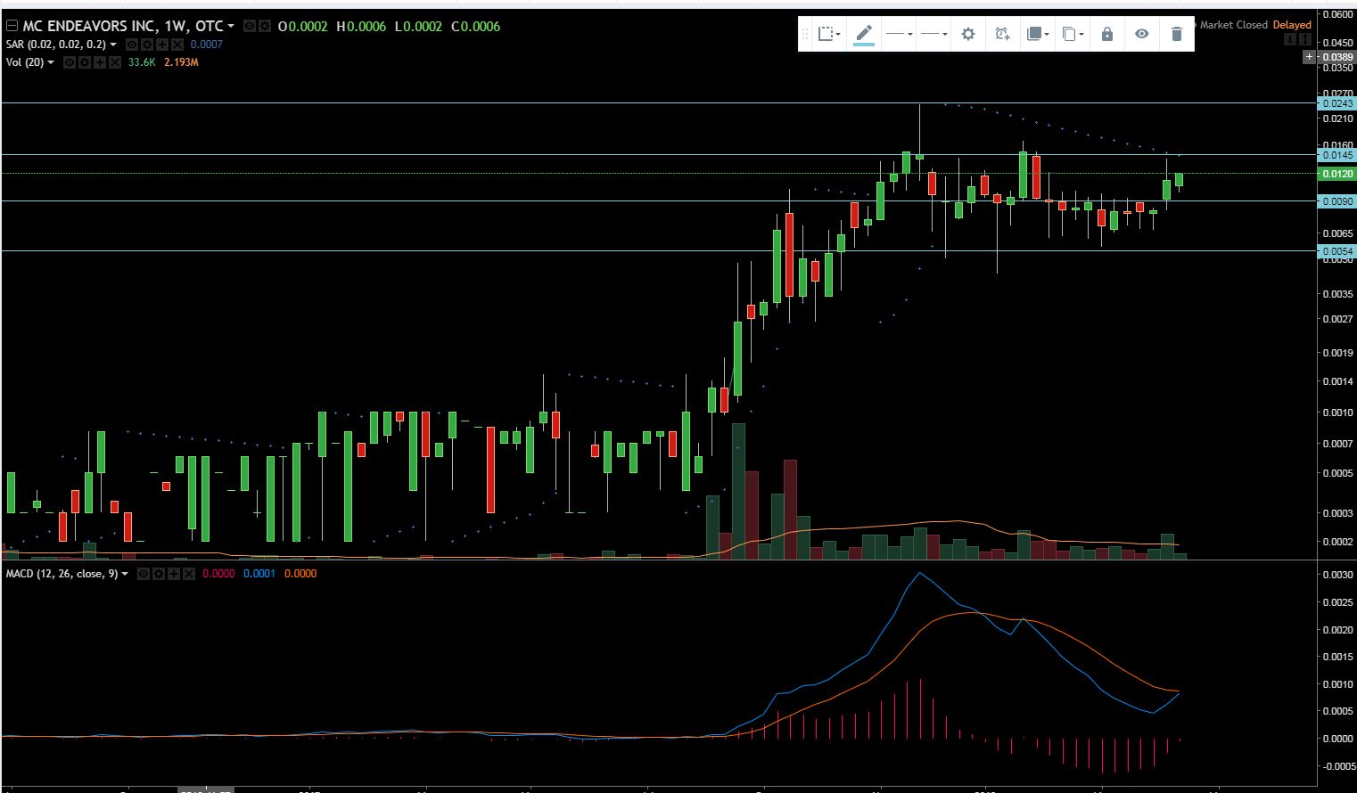
Task: Toggle visibility of the SAR indicator
Action: point(132,44)
